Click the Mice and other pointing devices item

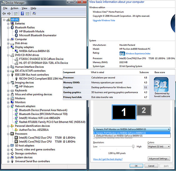coord(33,94)
